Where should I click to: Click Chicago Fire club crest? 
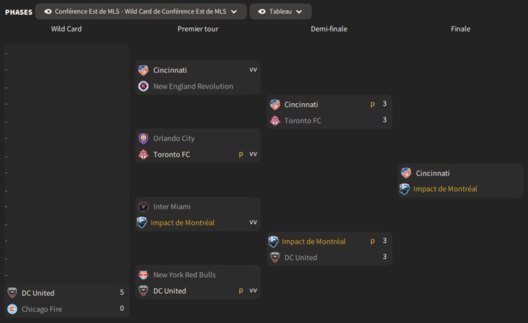click(x=12, y=309)
